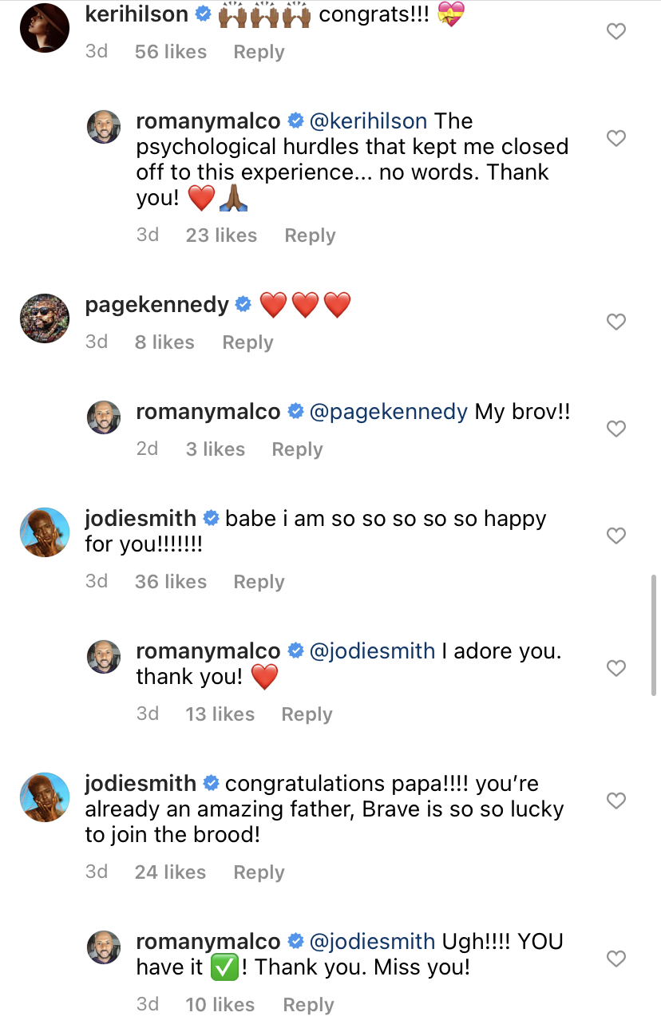661x1032 pixels.
Task: Heart the "Miss you!" reply
Action: (x=616, y=958)
